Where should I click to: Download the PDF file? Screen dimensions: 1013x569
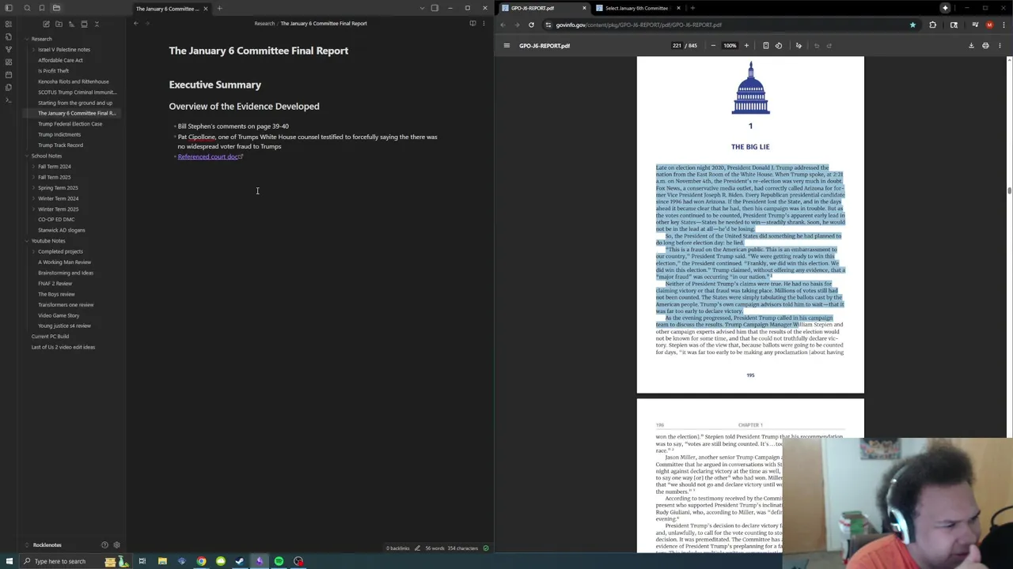click(x=971, y=45)
